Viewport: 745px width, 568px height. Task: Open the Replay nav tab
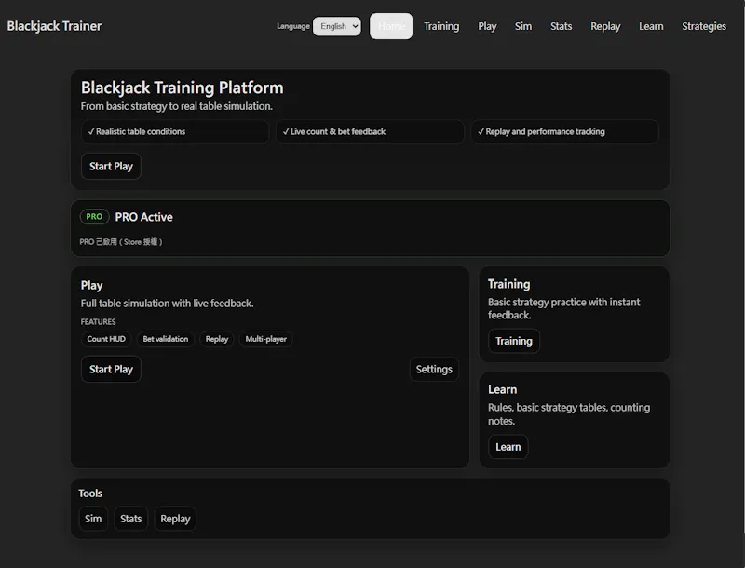[x=605, y=26]
